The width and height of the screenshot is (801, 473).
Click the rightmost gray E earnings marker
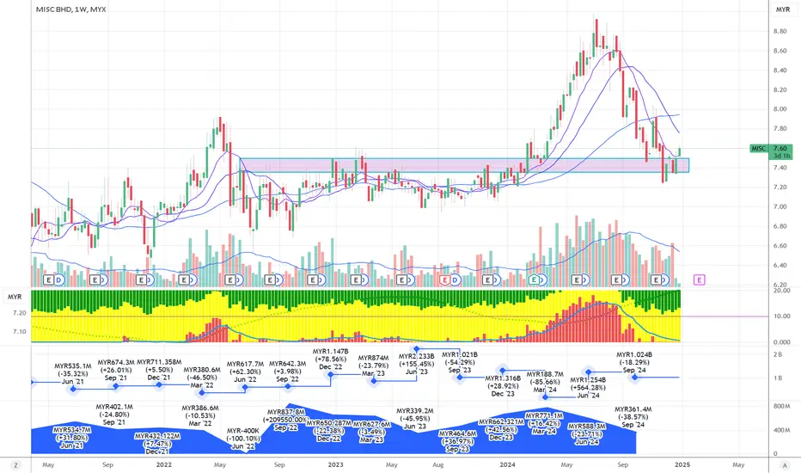pos(656,279)
